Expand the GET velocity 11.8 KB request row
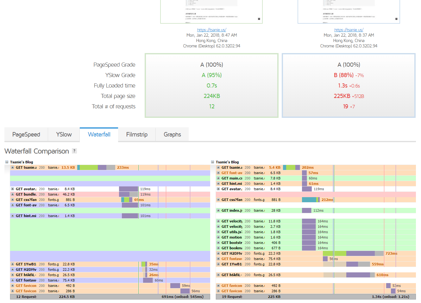The width and height of the screenshot is (421, 303). click(x=218, y=221)
